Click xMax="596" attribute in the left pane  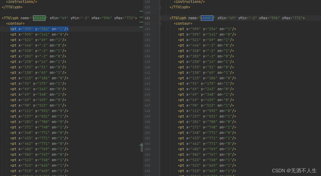[102, 18]
